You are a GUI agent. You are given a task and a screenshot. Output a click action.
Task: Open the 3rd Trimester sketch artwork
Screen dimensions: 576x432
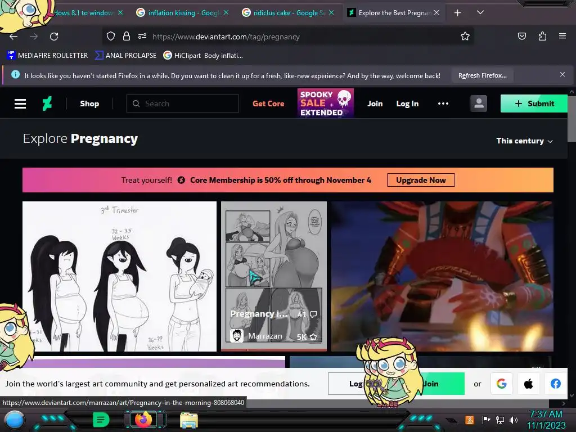point(119,276)
